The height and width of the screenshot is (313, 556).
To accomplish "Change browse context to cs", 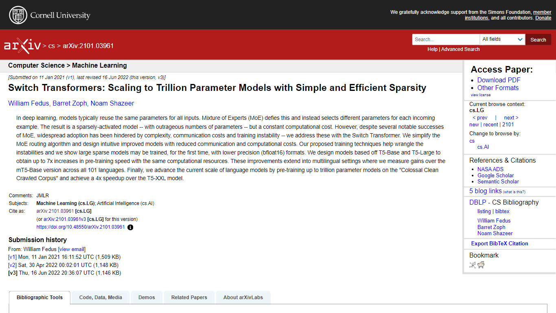I will (472, 141).
